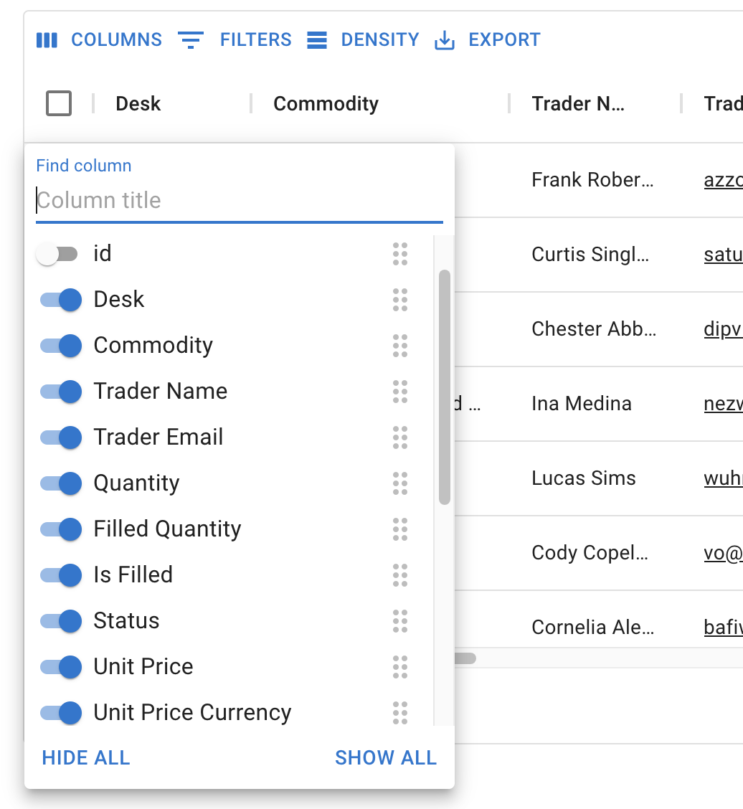
Task: Click the Desk column header
Action: click(x=138, y=104)
